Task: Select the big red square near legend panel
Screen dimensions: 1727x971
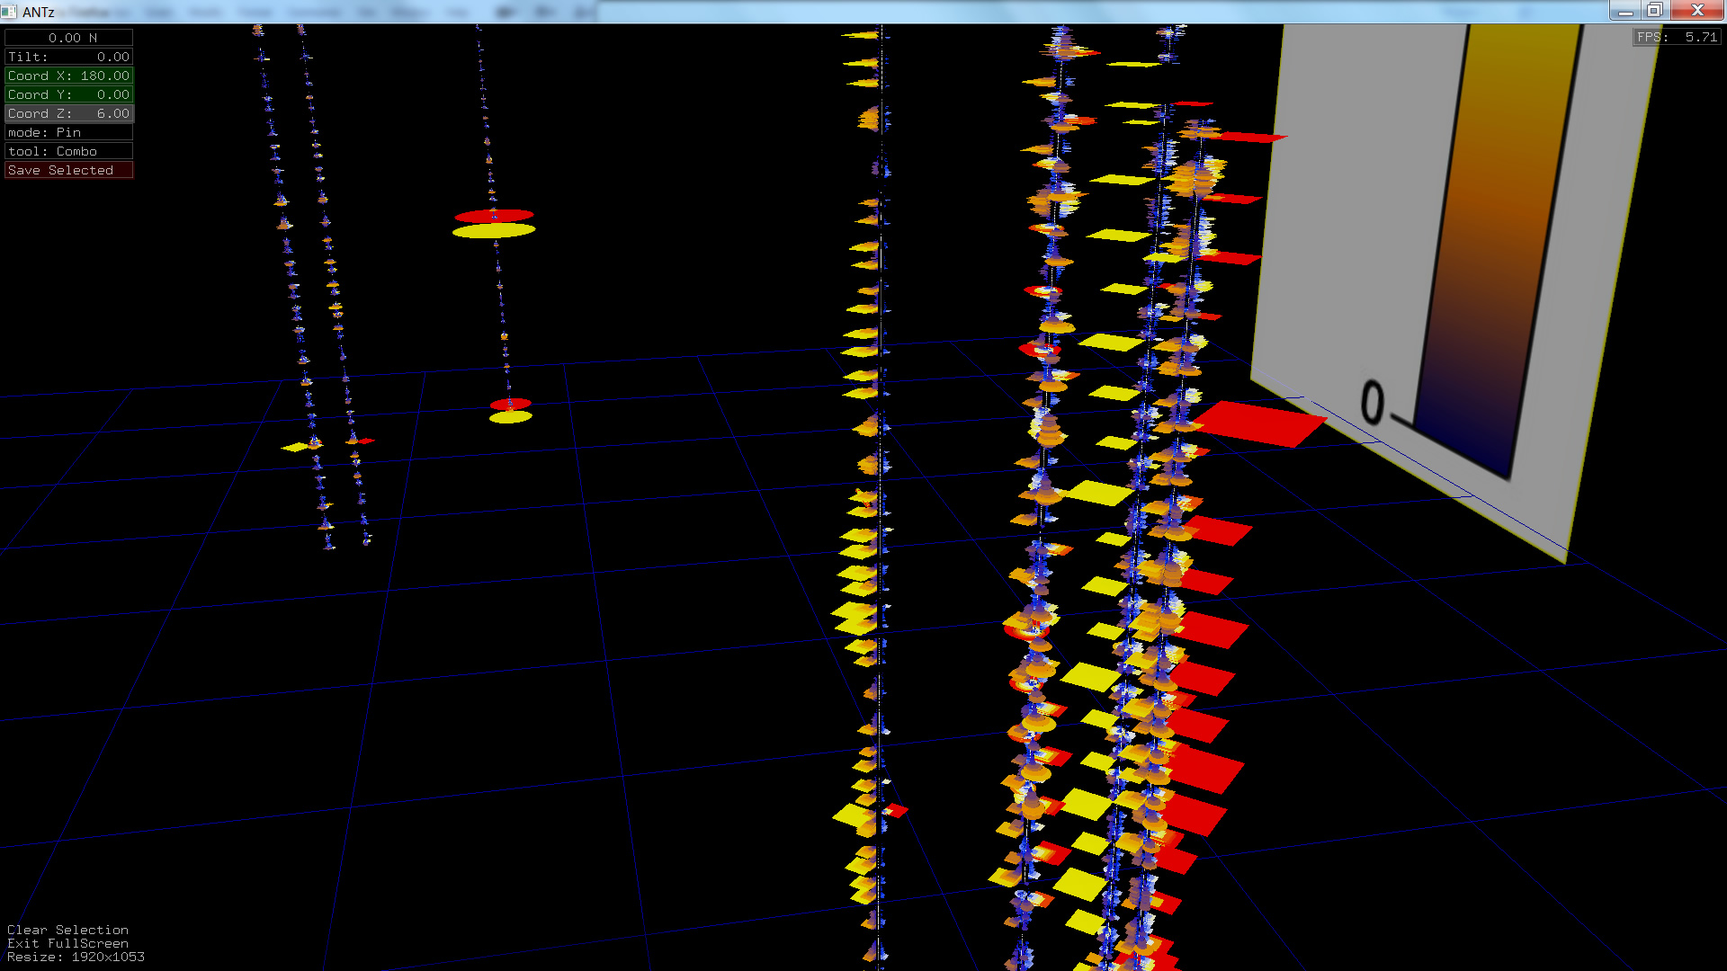Action: [x=1259, y=423]
